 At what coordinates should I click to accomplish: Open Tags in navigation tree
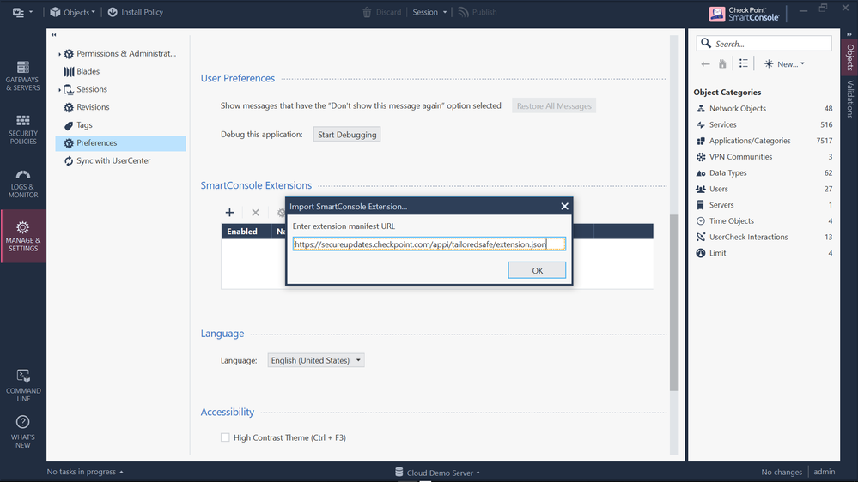(78, 125)
